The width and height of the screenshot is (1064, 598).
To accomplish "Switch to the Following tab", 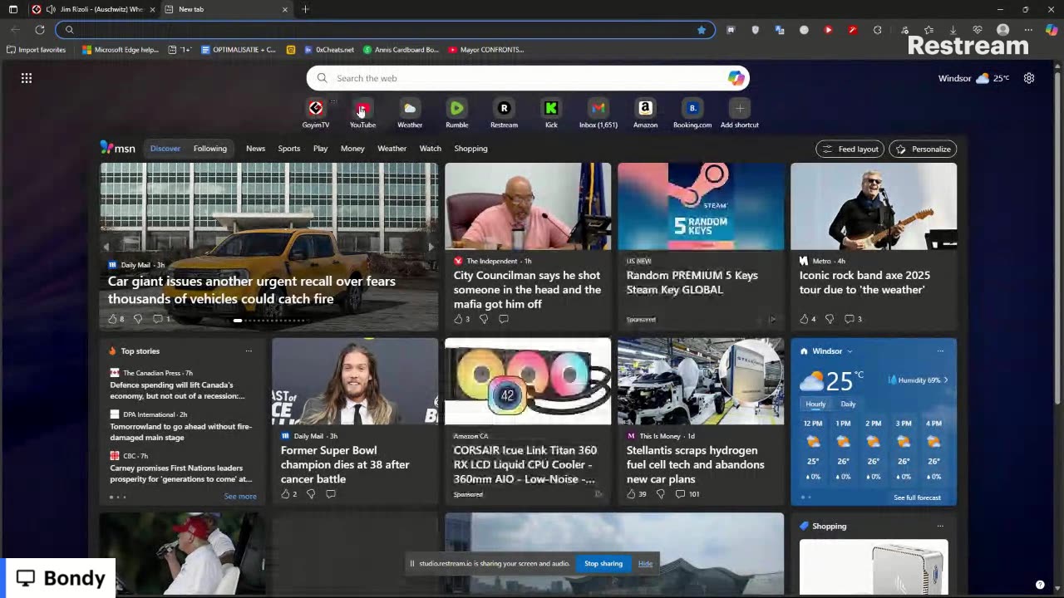I will tap(210, 149).
